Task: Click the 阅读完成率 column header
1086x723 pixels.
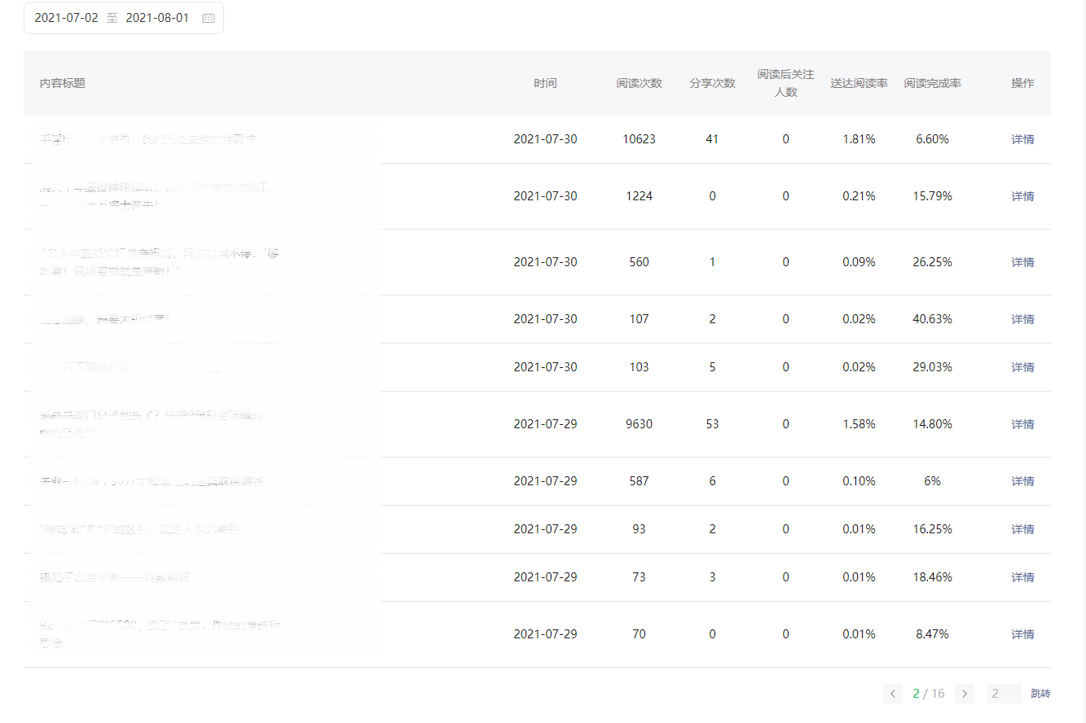Action: tap(932, 83)
